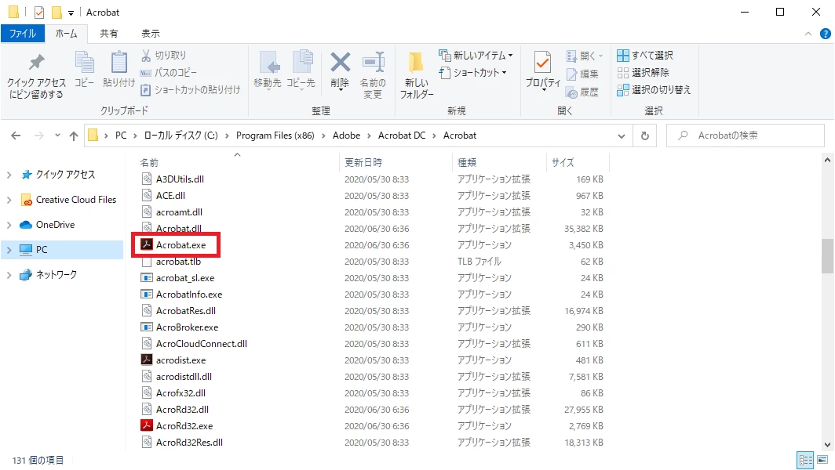Click the Refresh button in address bar
This screenshot has height=470, width=835.
tap(645, 136)
